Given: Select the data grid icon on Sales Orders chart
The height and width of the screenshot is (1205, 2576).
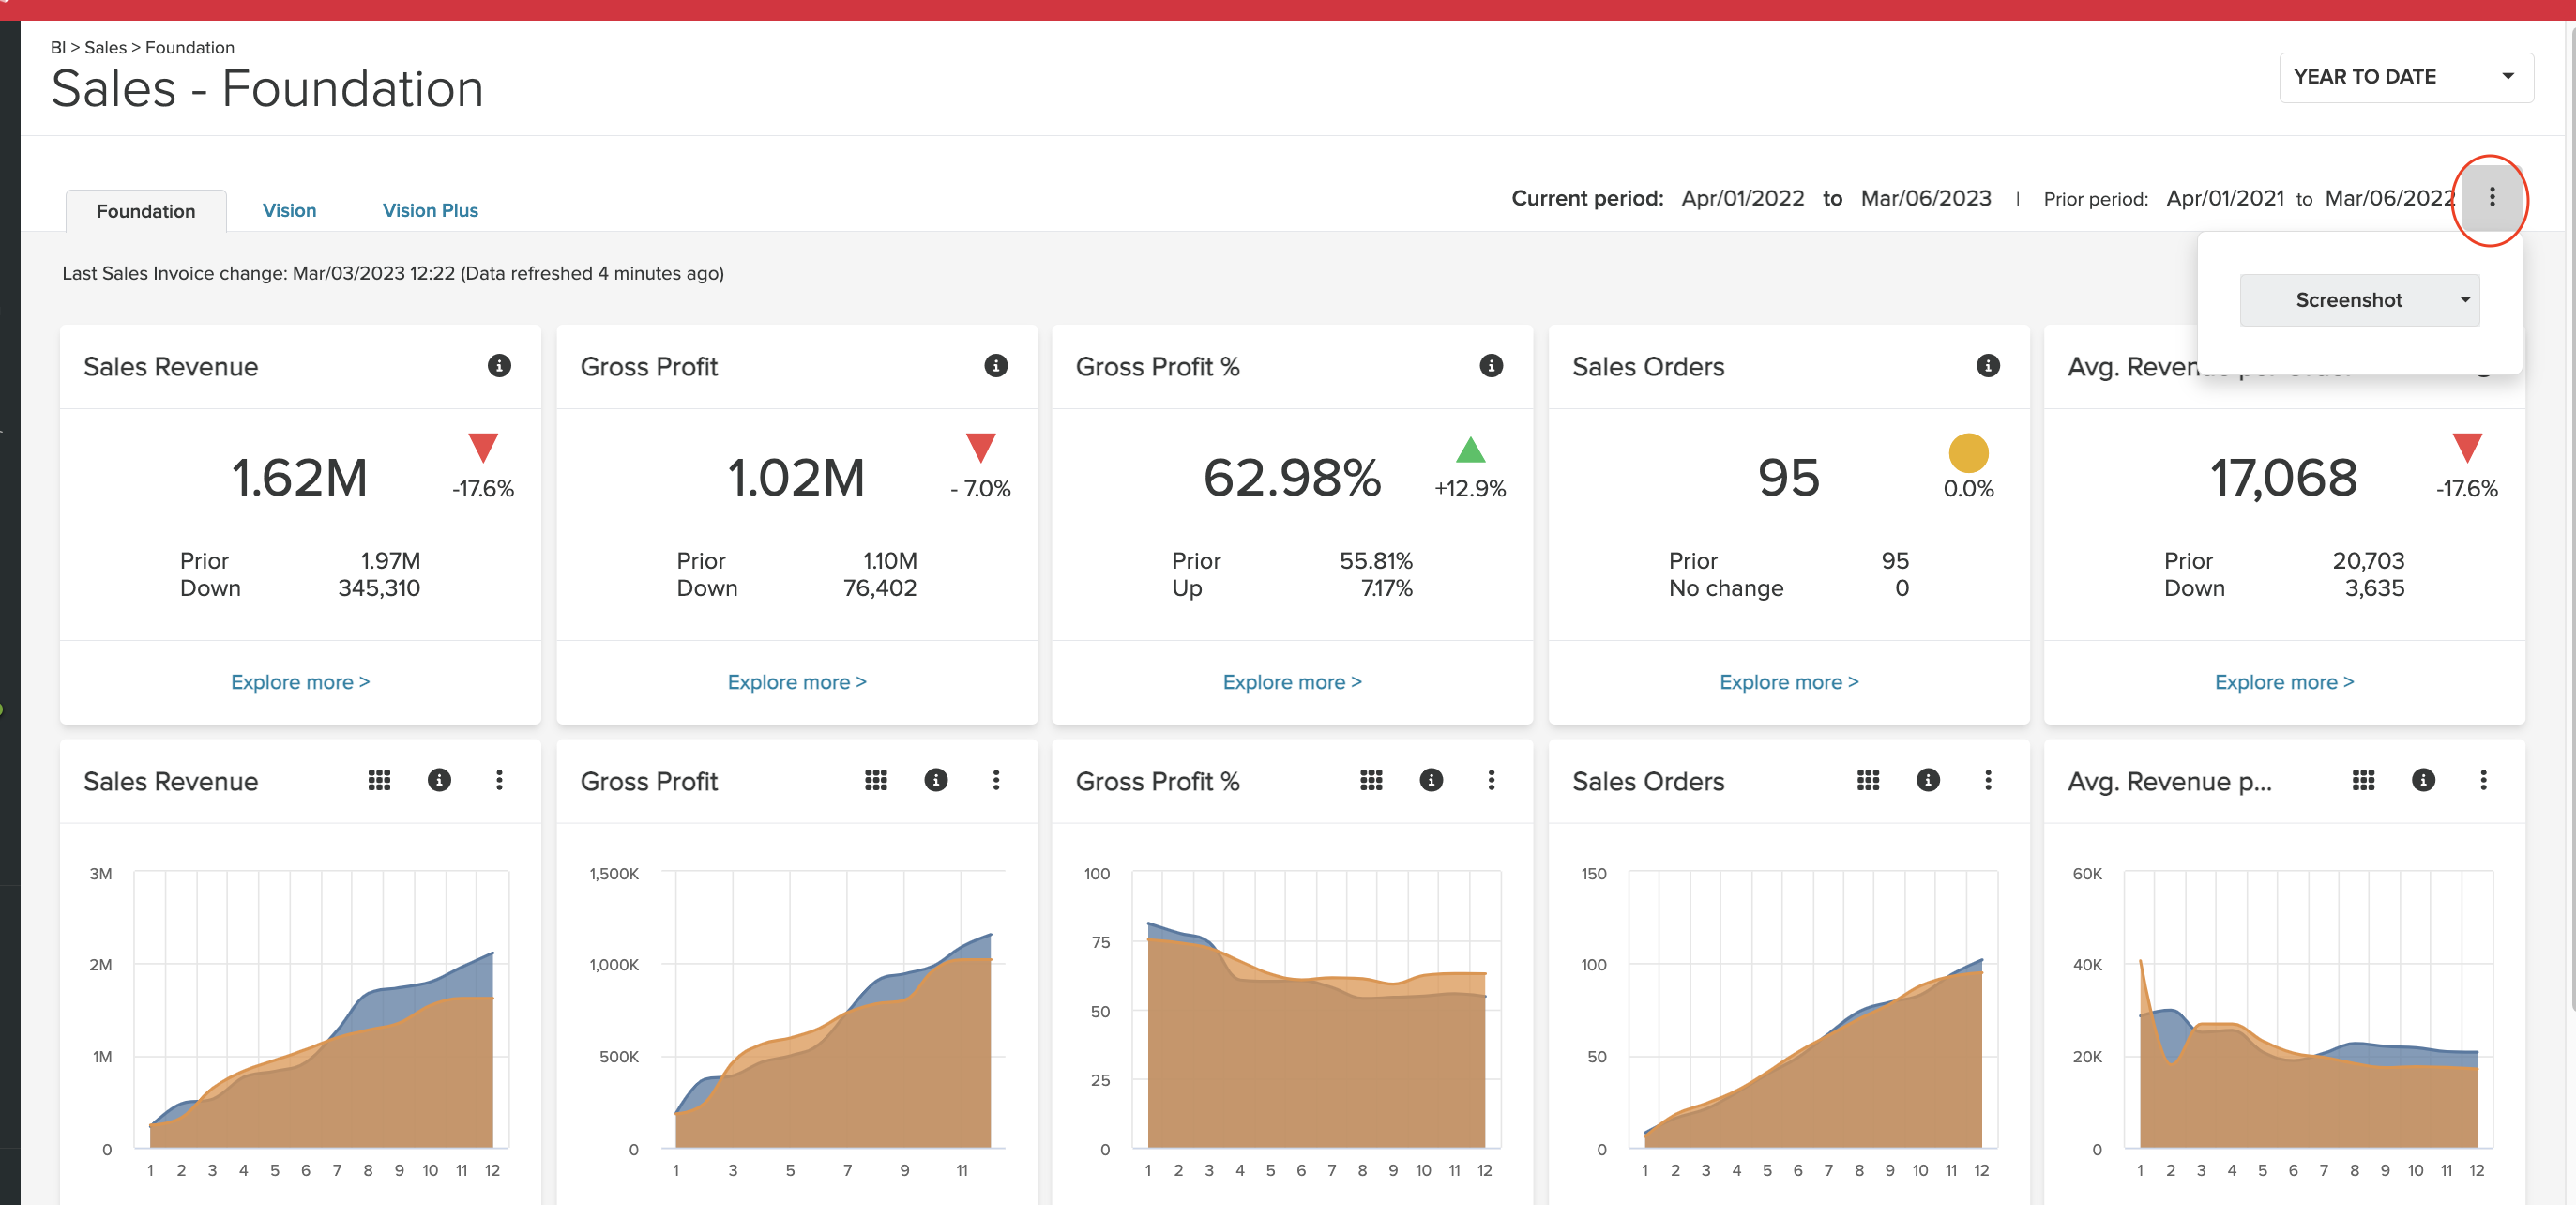Looking at the screenshot, I should [1868, 781].
